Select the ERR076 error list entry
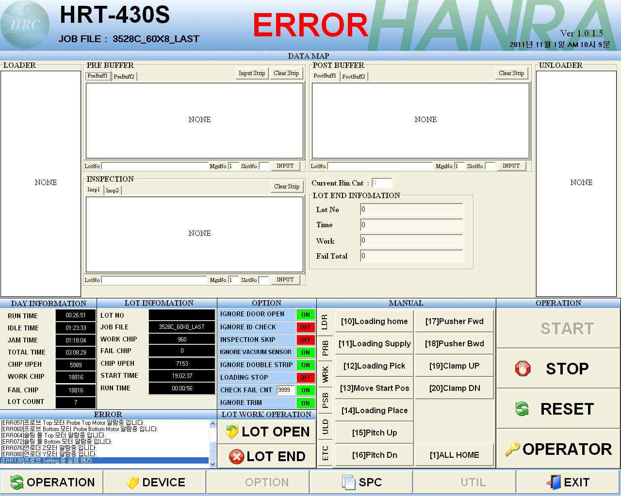 click(x=104, y=448)
